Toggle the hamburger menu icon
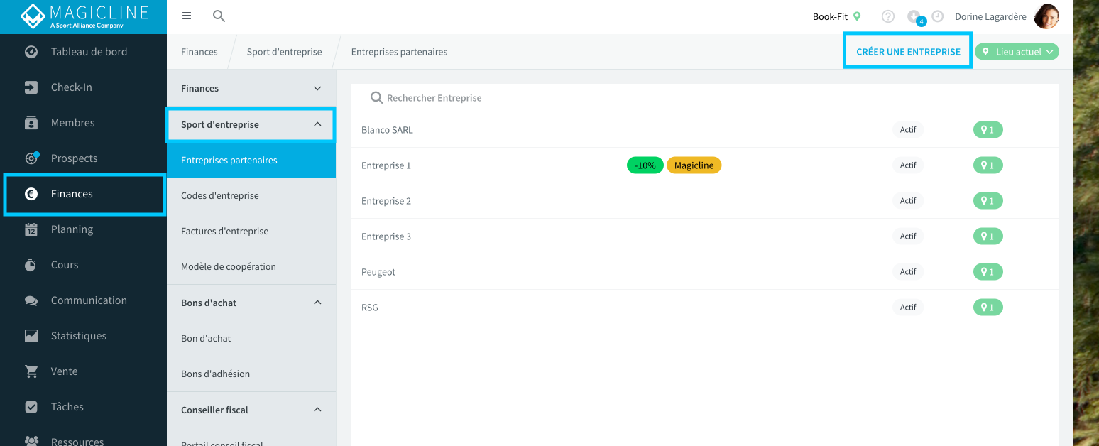Viewport: 1099px width, 446px height. [x=187, y=16]
